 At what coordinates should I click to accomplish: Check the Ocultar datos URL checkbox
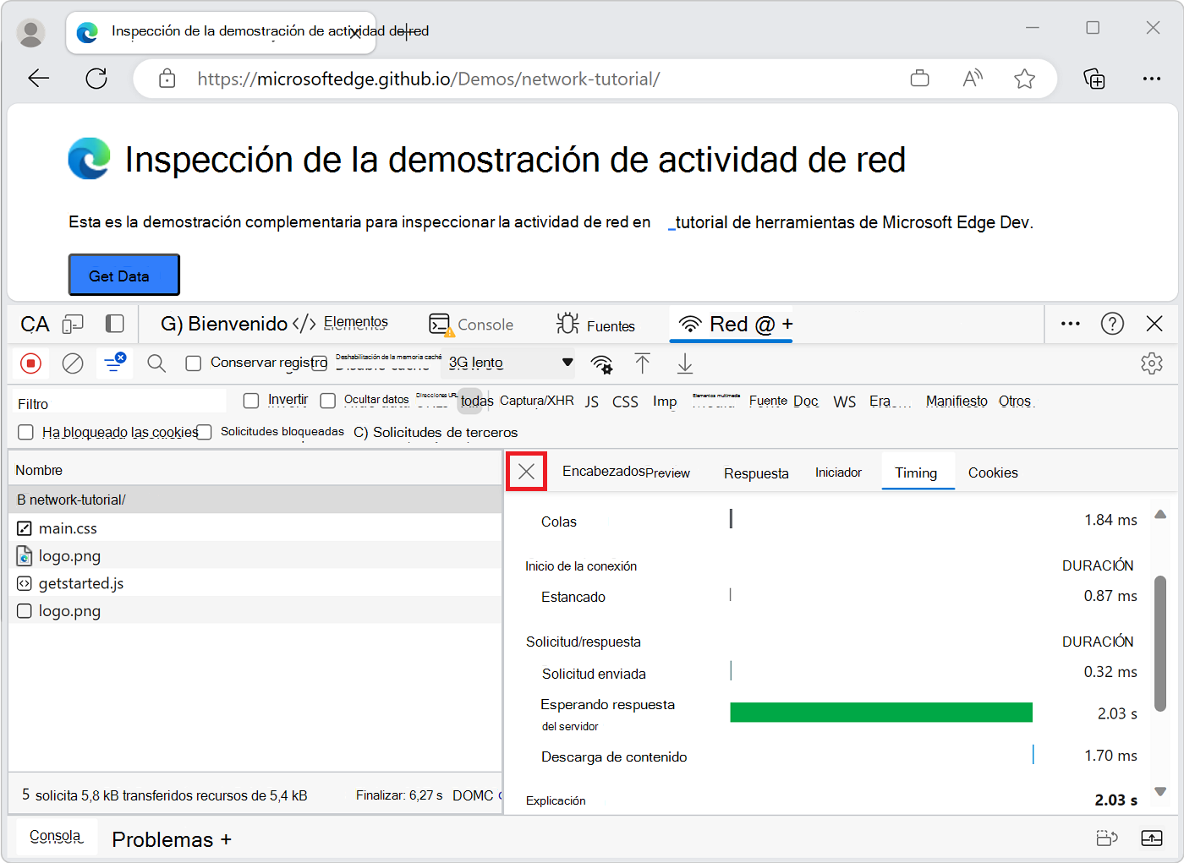[328, 401]
